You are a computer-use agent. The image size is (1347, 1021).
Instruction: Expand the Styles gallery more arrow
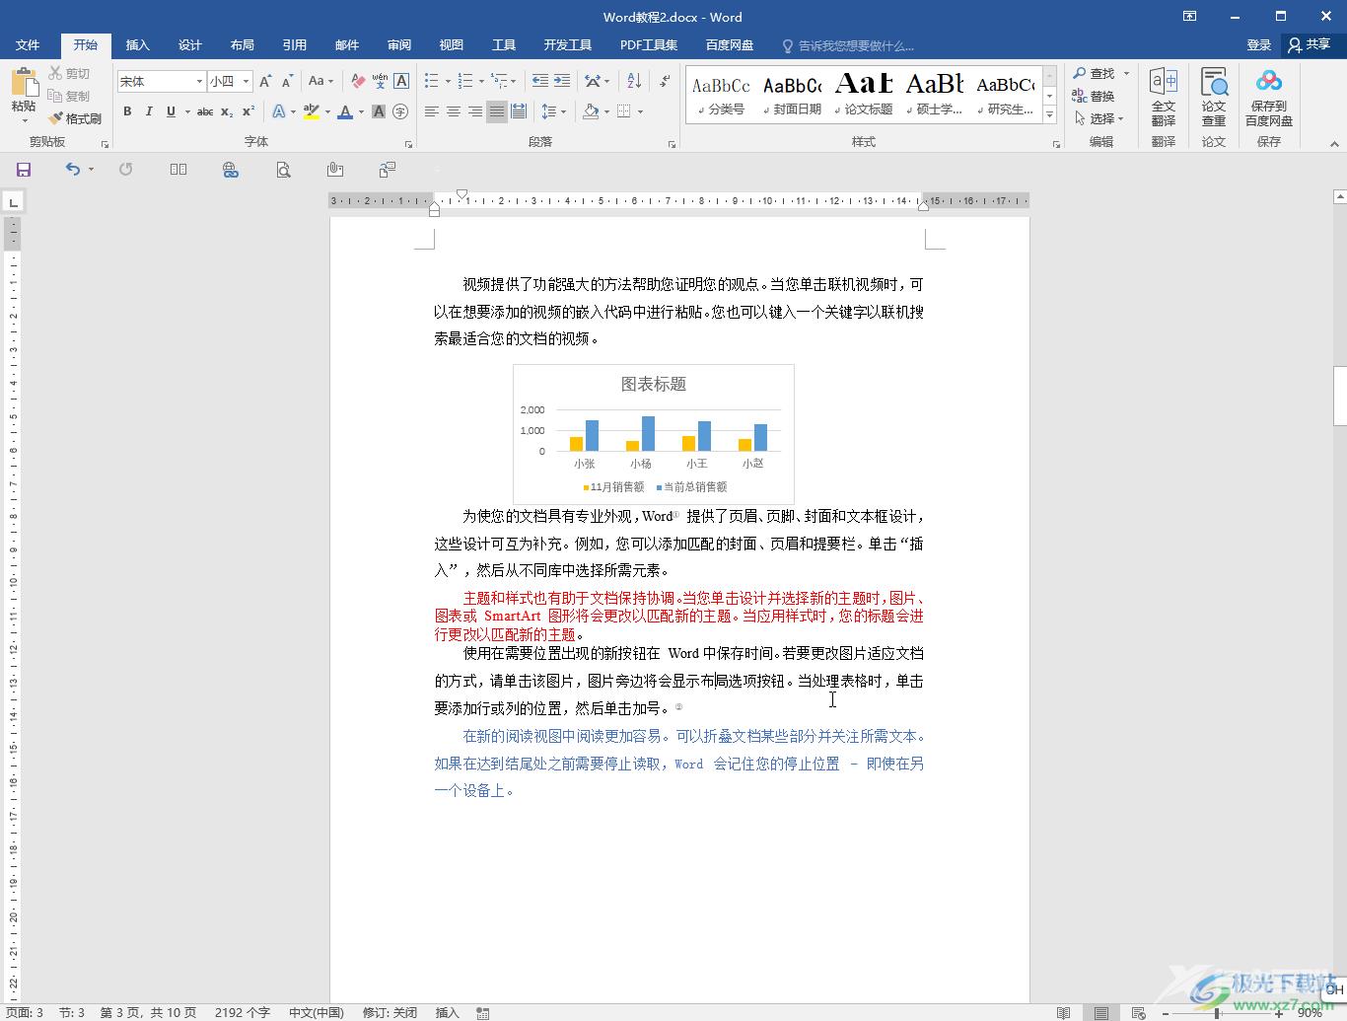point(1049,115)
